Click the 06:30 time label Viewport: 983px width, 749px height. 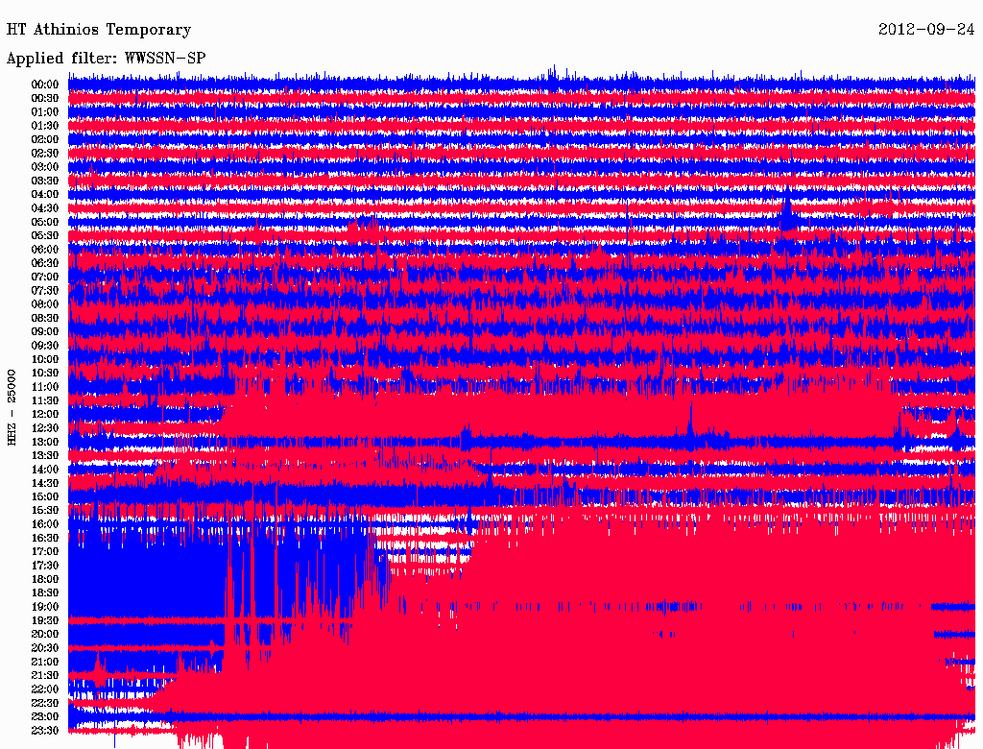45,263
